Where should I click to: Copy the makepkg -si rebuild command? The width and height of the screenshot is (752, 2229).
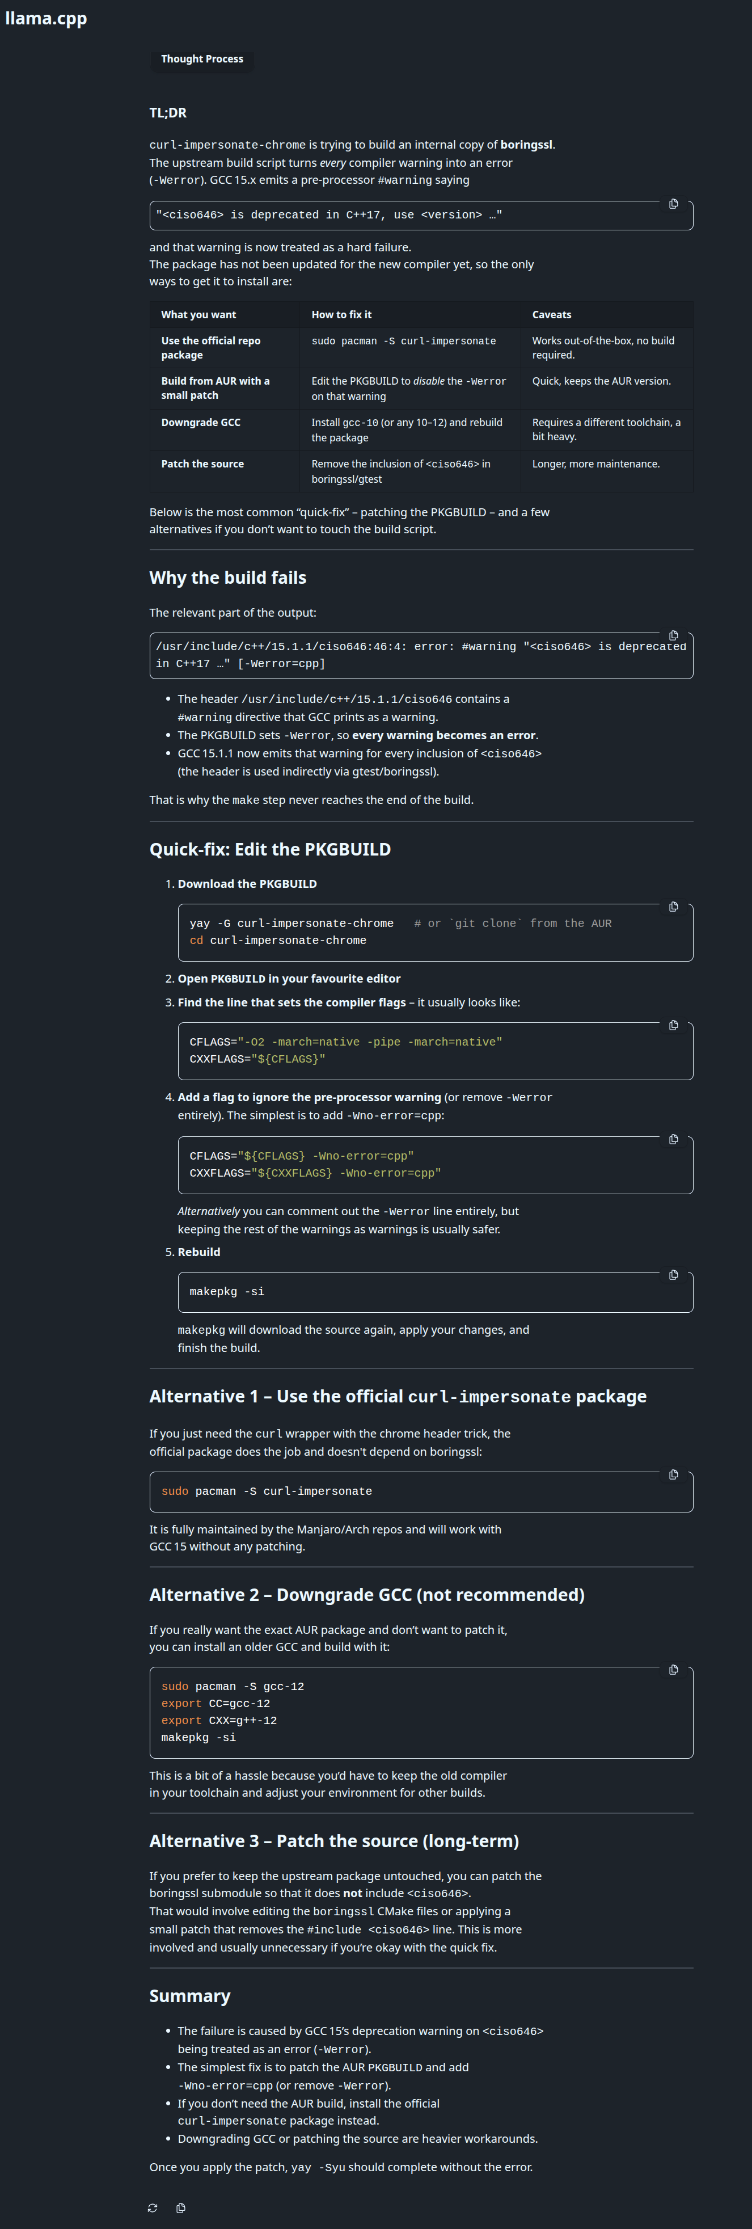click(x=673, y=1275)
